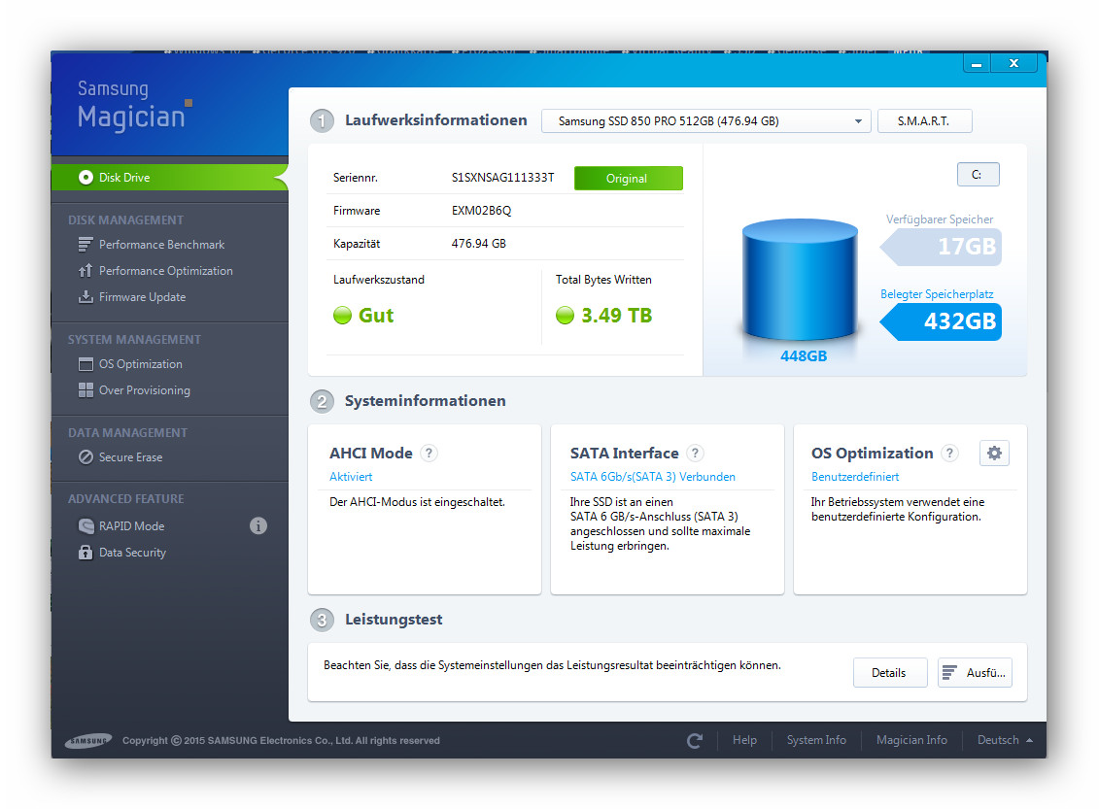Click the Firmware Update download icon
Viewport: 1099px width, 809px height.
coord(86,297)
